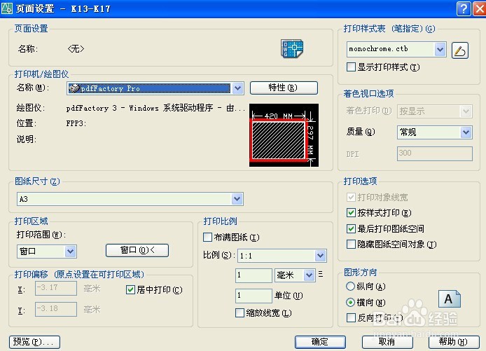486x351 pixels.
Task: Click the scale millimeter value field
Action: [x=254, y=275]
